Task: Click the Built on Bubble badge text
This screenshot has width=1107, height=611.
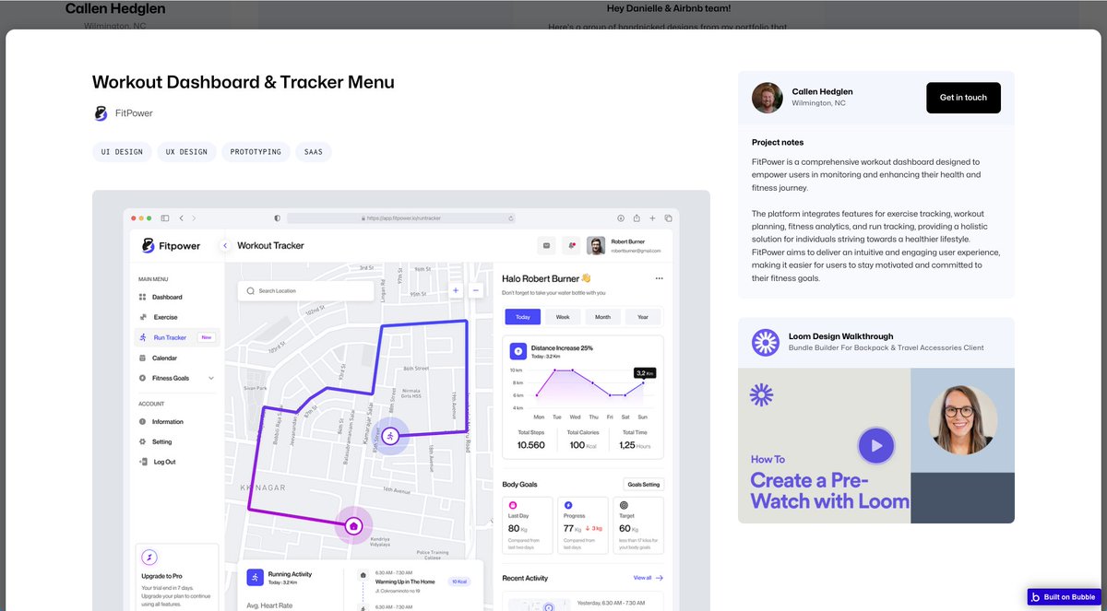Action: [x=1070, y=597]
